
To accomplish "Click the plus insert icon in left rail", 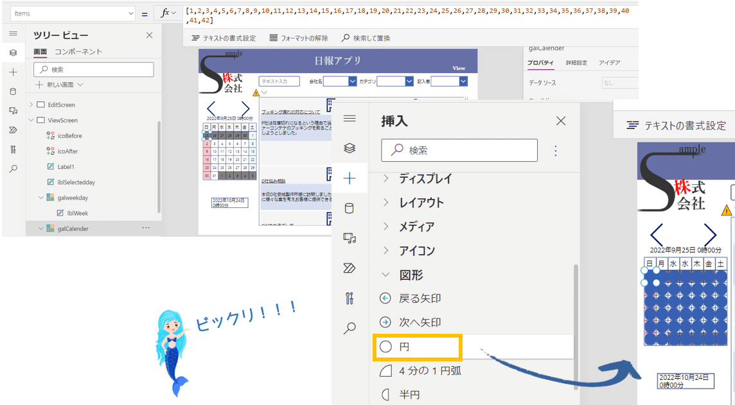I will click(x=13, y=72).
